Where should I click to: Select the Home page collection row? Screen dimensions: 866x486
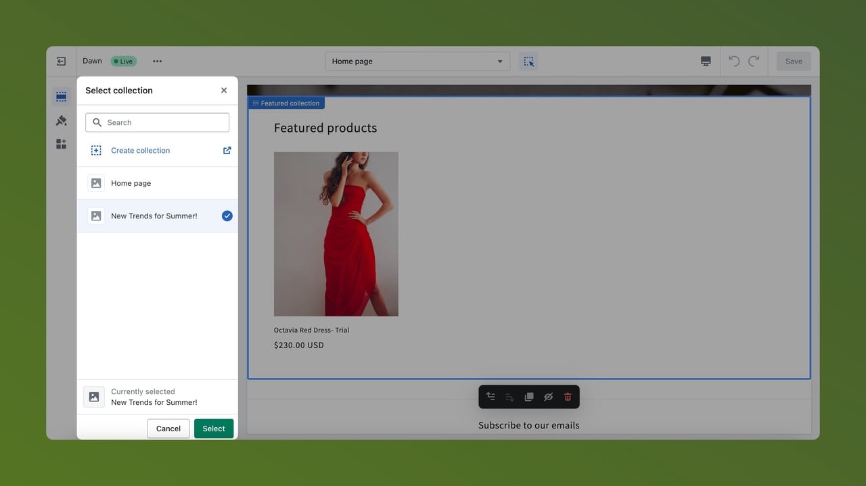tap(157, 183)
